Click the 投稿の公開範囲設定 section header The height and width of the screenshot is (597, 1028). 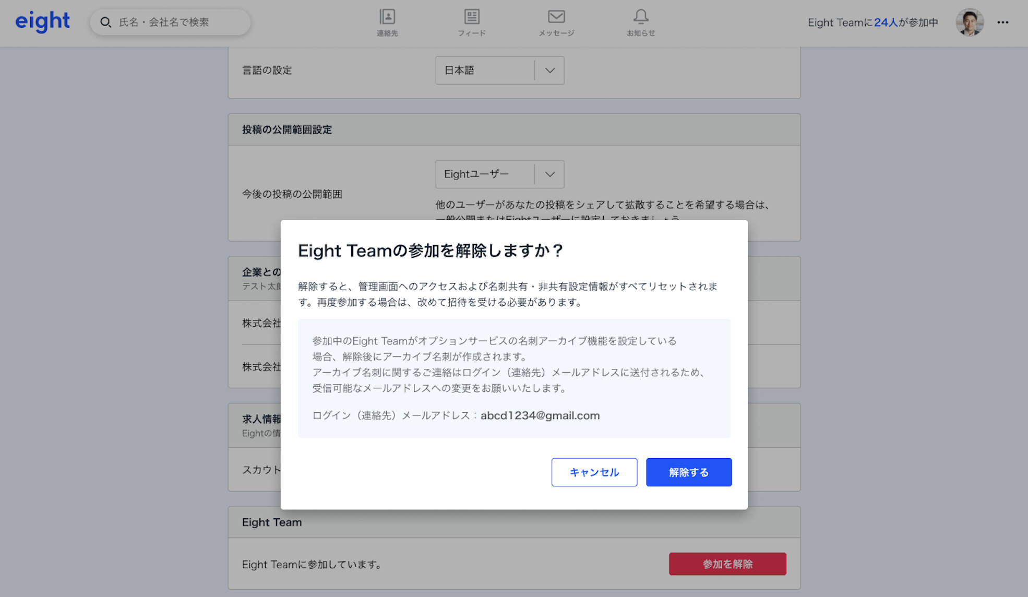coord(287,130)
